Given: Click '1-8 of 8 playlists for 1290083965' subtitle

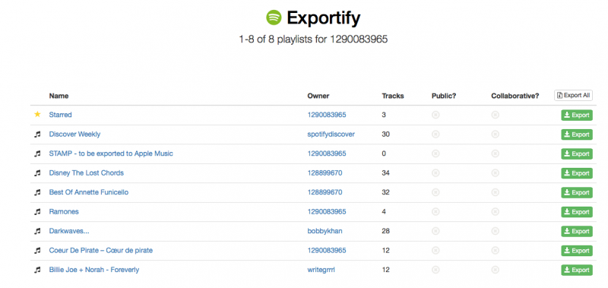Looking at the screenshot, I should pyautogui.click(x=313, y=40).
